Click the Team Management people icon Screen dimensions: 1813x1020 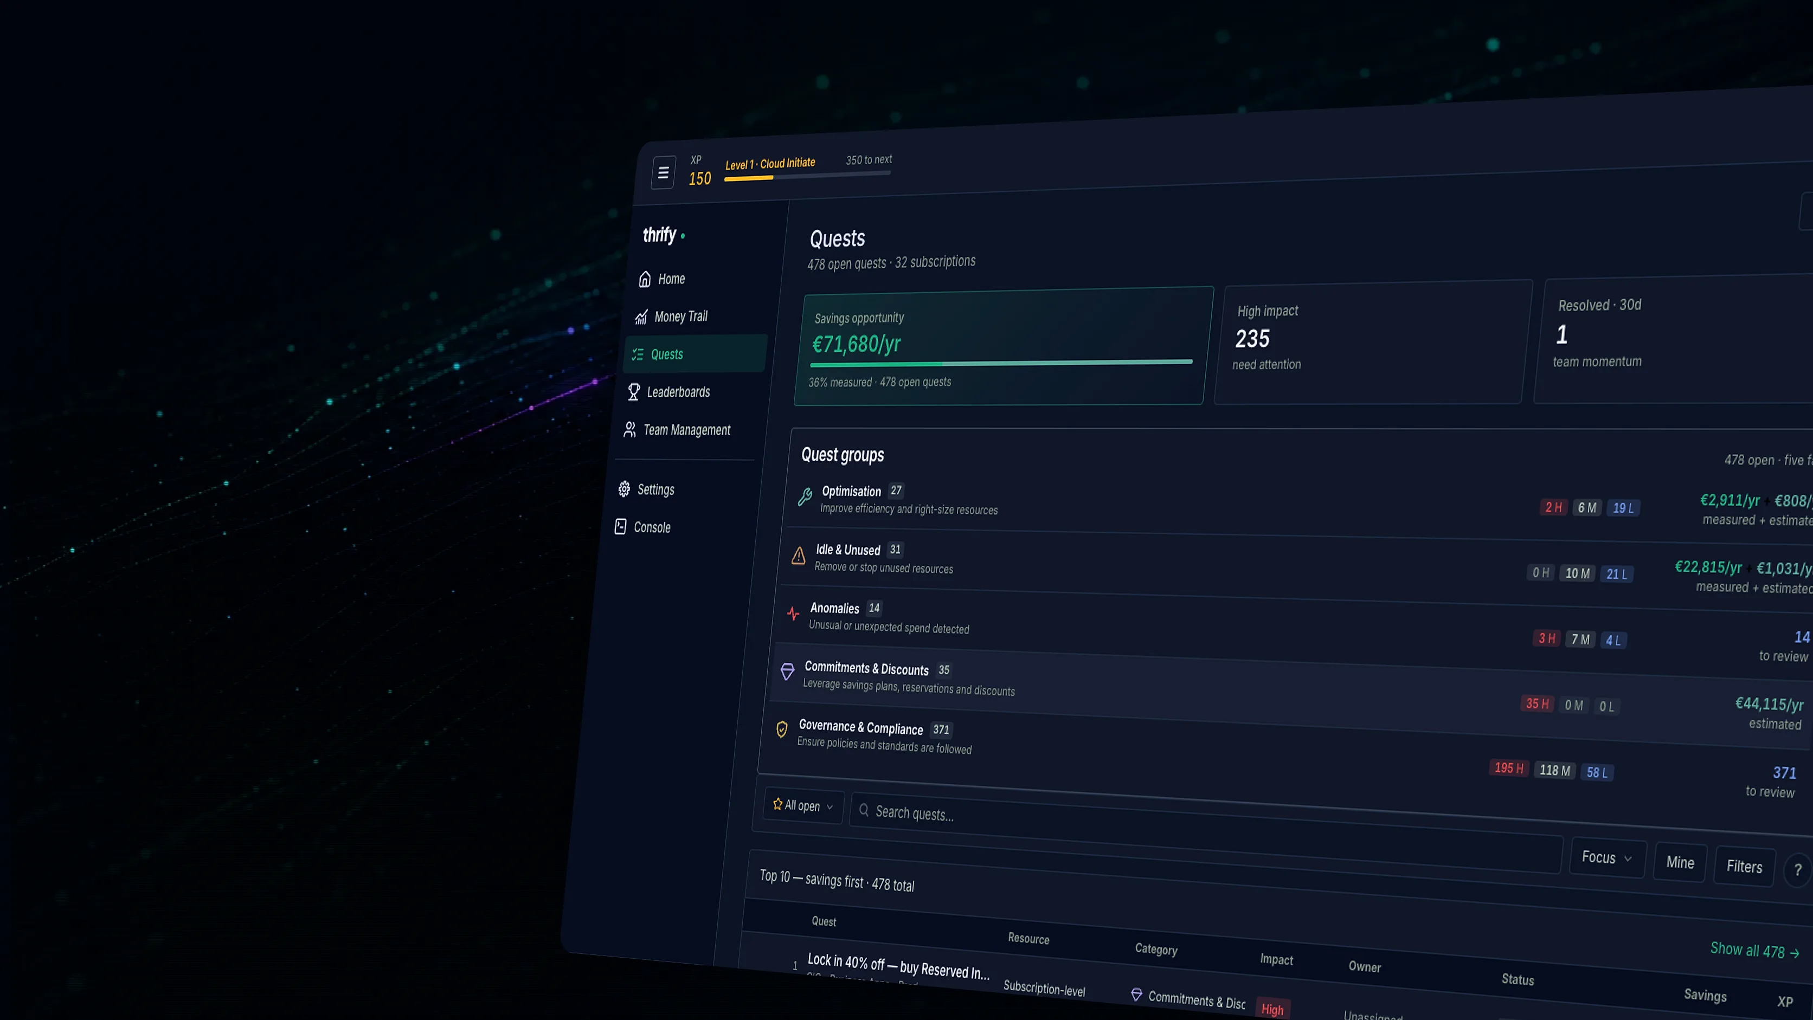(630, 429)
